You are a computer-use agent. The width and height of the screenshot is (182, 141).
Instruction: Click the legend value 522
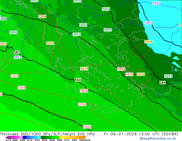pos(37,140)
